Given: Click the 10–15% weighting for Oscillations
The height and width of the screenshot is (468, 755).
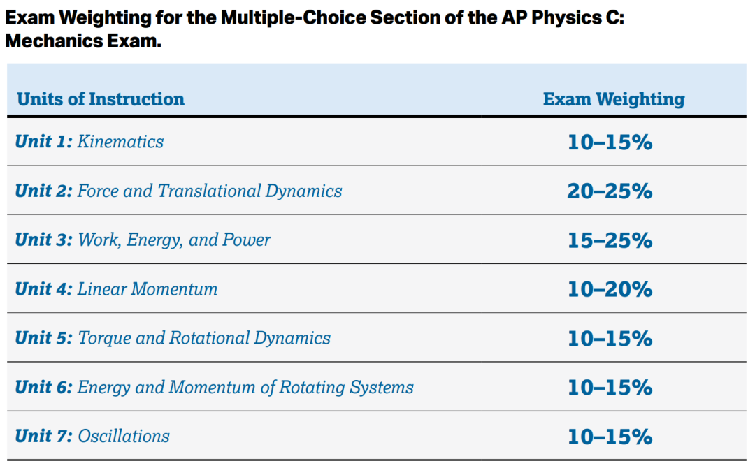Looking at the screenshot, I should coord(610,437).
